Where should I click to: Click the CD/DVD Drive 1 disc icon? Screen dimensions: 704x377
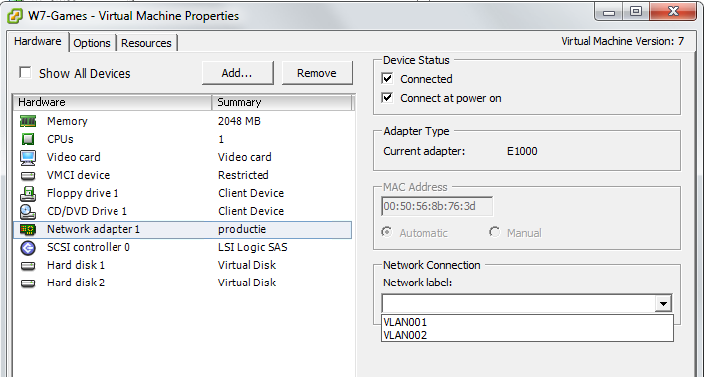coord(28,211)
